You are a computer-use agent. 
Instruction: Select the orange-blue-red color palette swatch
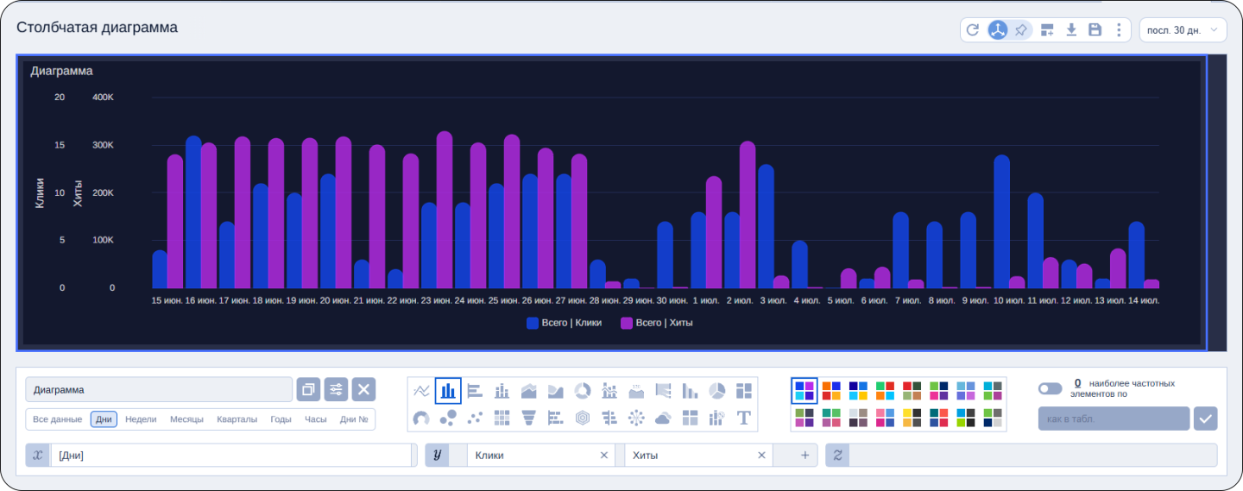click(x=831, y=391)
